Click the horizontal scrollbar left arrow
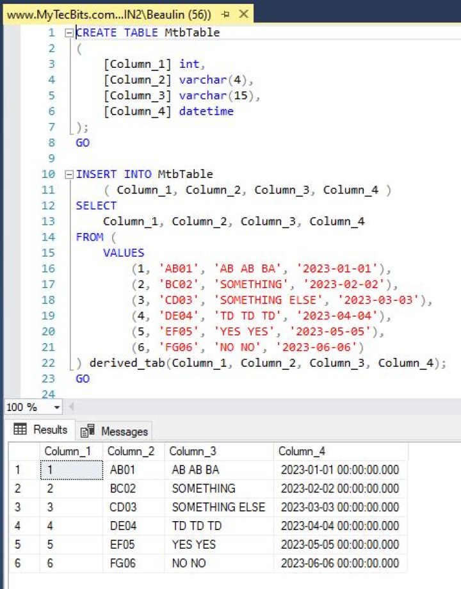 tap(71, 407)
